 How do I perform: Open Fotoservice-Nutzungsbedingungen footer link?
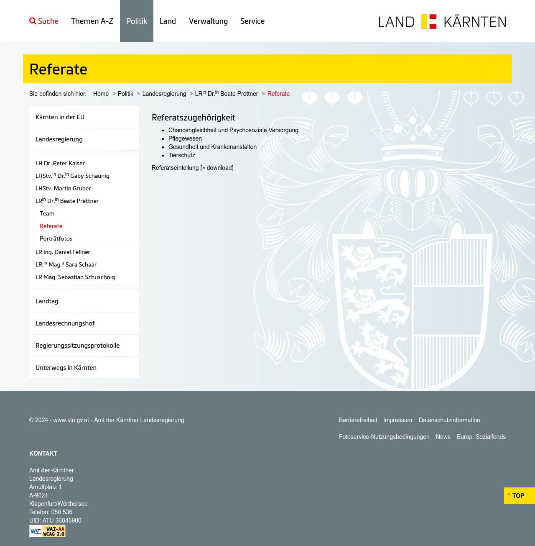click(x=384, y=437)
